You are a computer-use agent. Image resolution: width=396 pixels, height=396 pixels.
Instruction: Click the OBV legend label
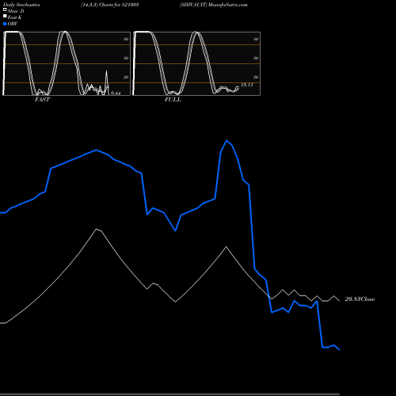[x=13, y=24]
